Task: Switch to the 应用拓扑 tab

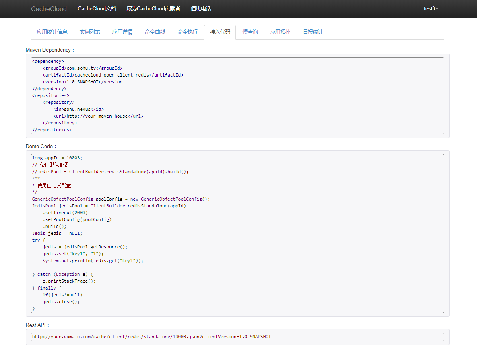Action: [x=280, y=32]
